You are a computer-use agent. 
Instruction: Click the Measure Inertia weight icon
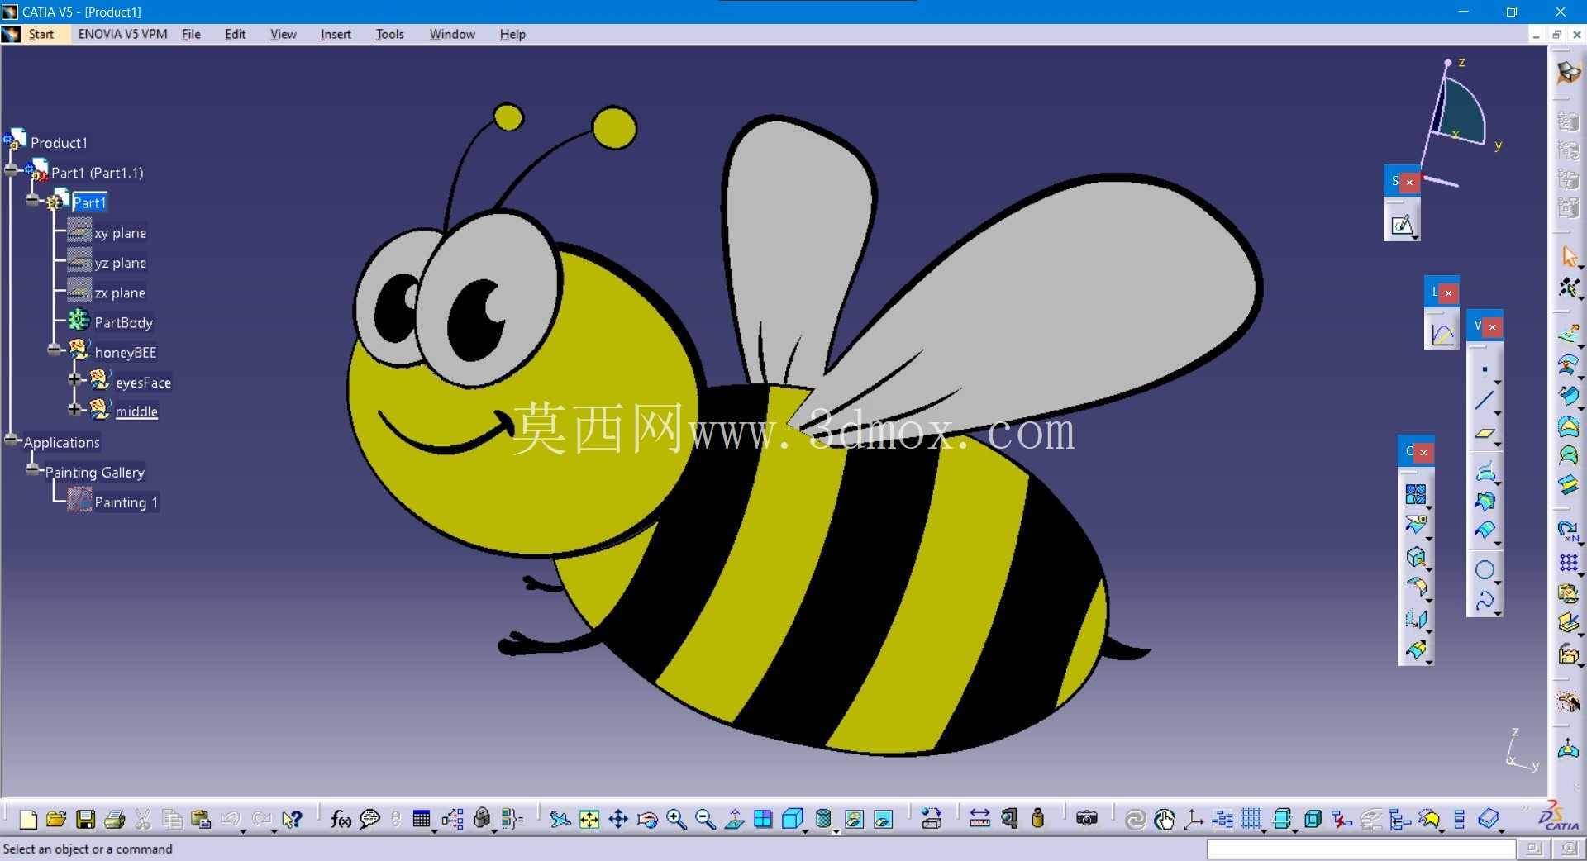click(x=1038, y=819)
